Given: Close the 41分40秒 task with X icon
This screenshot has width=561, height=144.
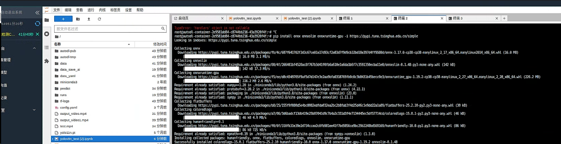Looking at the screenshot, I should pyautogui.click(x=37, y=34).
